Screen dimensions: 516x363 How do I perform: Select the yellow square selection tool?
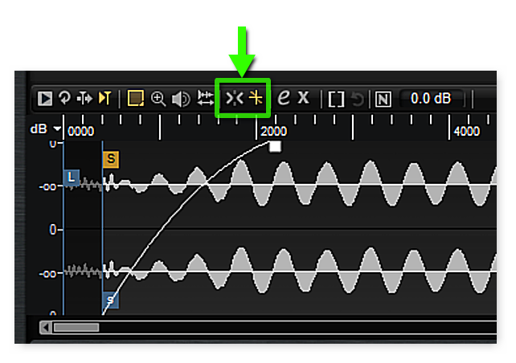[x=136, y=98]
